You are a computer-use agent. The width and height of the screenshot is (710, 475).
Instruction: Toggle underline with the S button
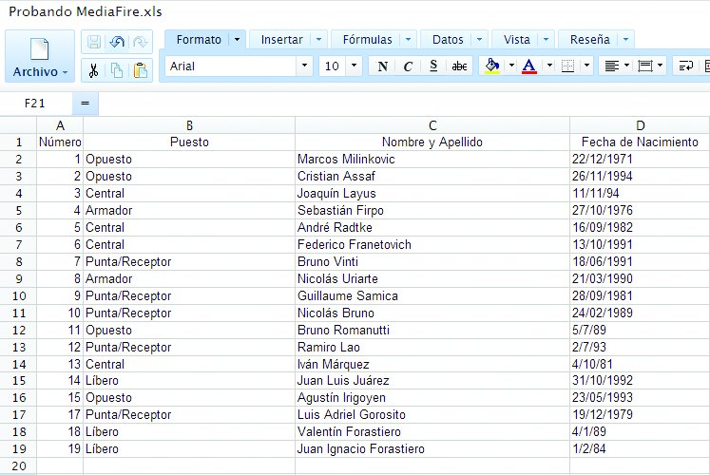433,66
